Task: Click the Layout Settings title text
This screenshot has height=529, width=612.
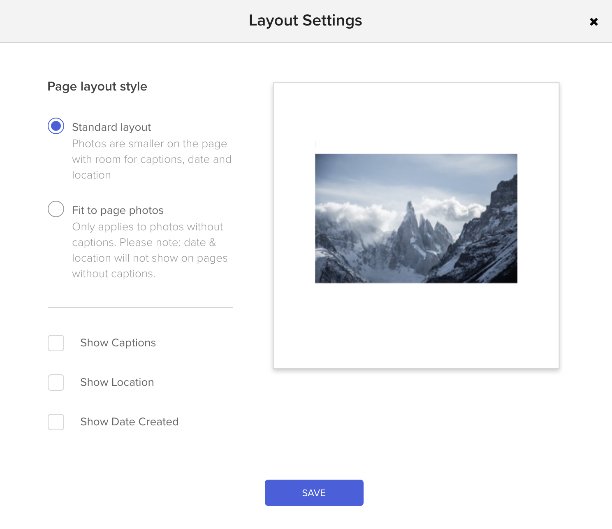Action: (x=306, y=21)
